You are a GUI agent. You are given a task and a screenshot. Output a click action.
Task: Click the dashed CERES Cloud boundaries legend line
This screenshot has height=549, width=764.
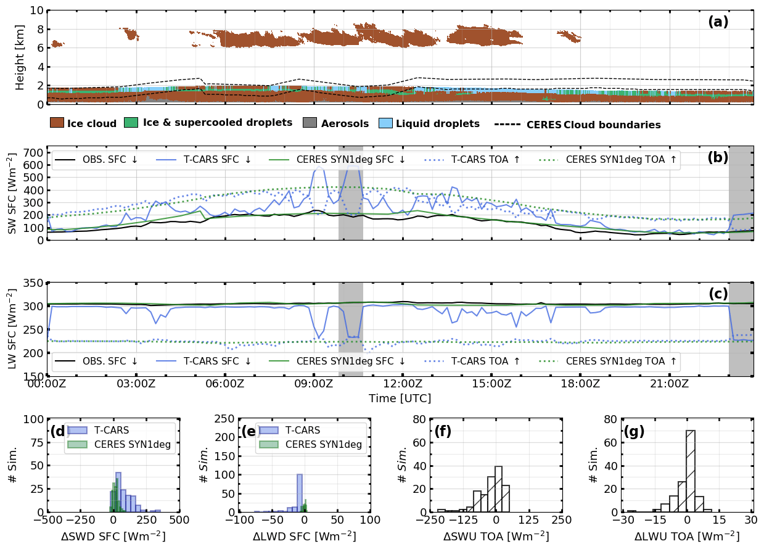click(507, 125)
